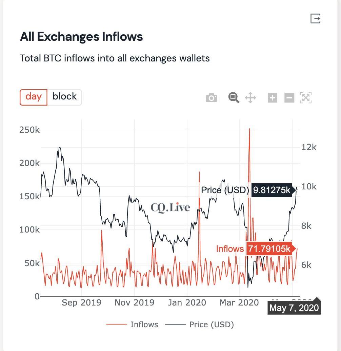
Task: Download plot with the camera icon
Action: coord(212,98)
